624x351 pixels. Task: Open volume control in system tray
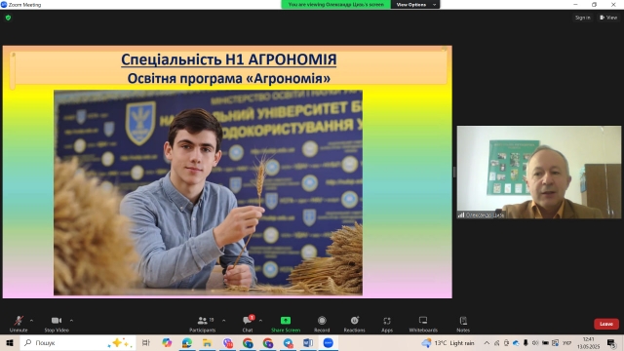pyautogui.click(x=535, y=342)
